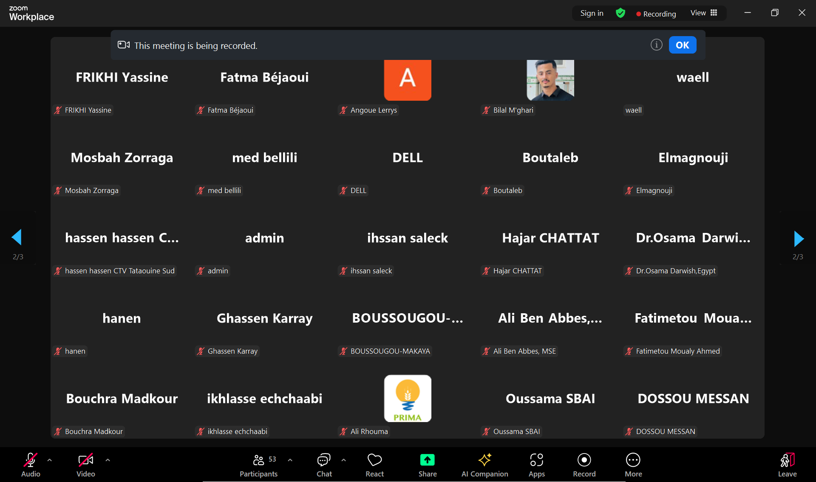Image resolution: width=816 pixels, height=482 pixels.
Task: Click the Record icon in toolbar
Action: [x=584, y=460]
